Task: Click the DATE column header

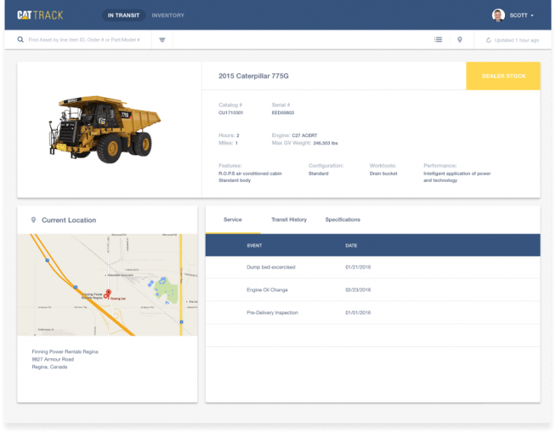Action: coord(351,245)
